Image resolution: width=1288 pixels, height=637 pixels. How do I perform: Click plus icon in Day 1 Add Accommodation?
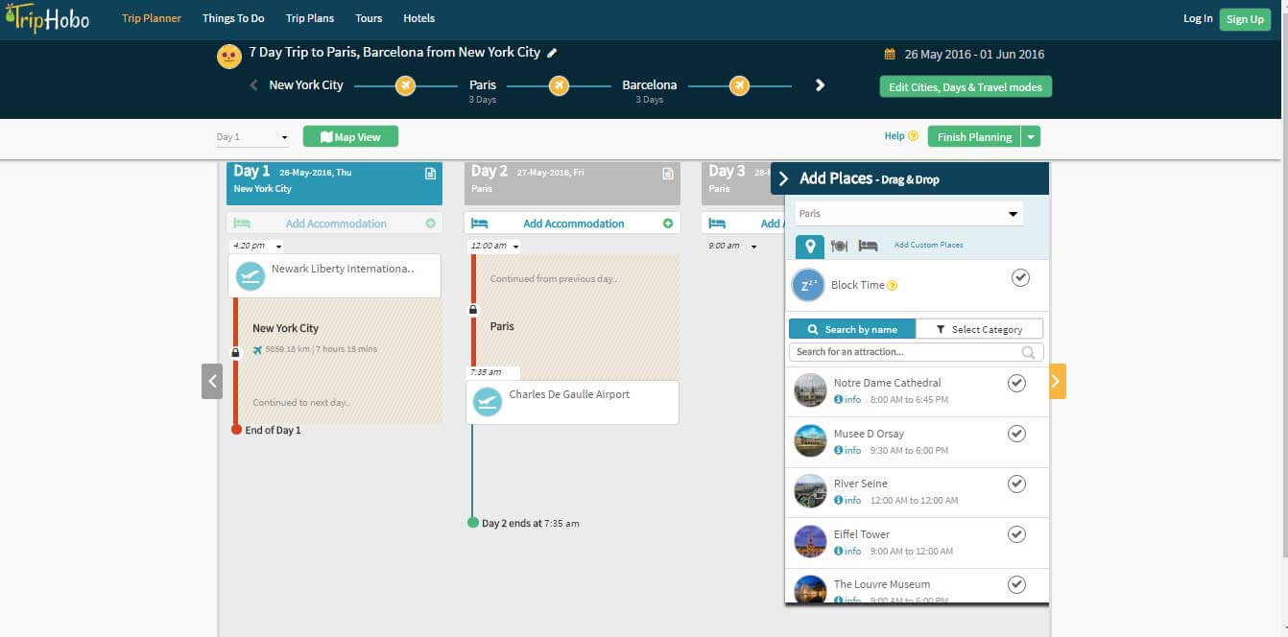tap(430, 224)
